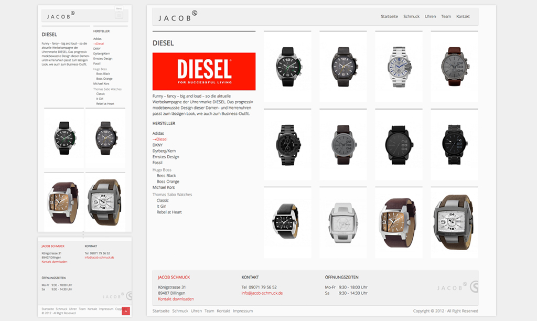This screenshot has height=321, width=537.
Task: Open first black watch thumbnail in mobile view
Action: coord(64,137)
